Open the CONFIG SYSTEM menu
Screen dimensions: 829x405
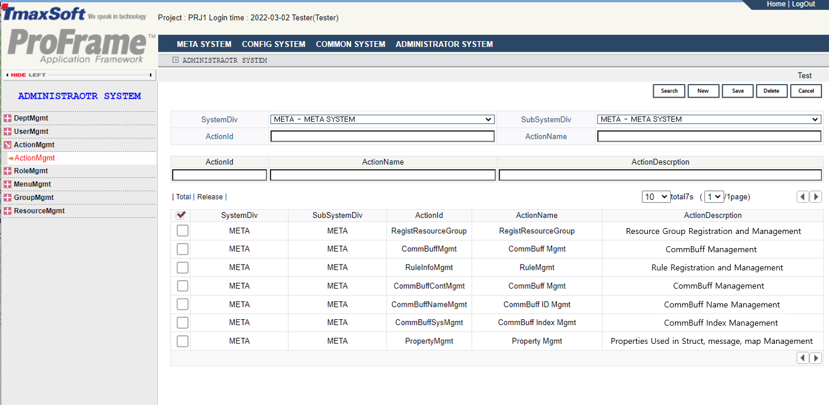point(273,44)
